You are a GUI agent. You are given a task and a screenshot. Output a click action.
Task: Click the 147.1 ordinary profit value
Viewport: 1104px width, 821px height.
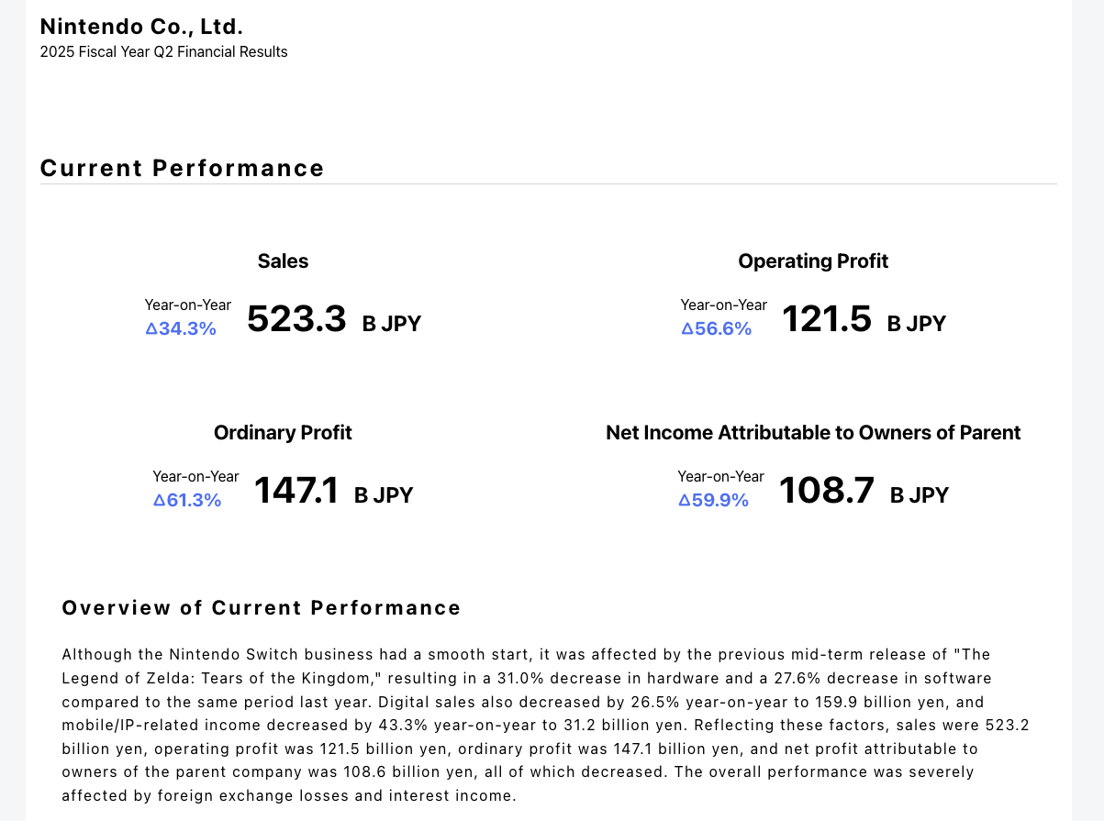coord(296,491)
